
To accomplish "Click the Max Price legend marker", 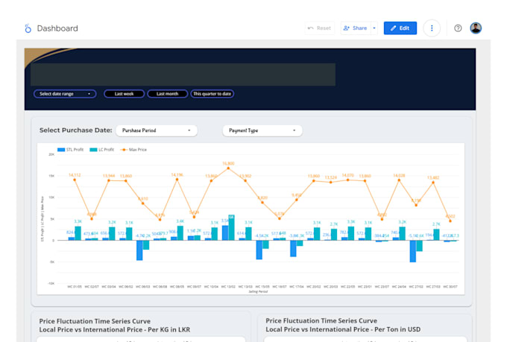I will click(124, 150).
